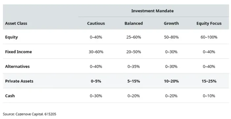Select the Private Assets row label
Viewport: 231px width, 119px height.
[x=19, y=81]
